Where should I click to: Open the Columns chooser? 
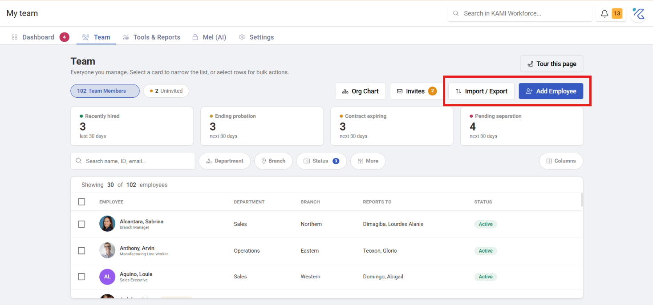point(561,161)
